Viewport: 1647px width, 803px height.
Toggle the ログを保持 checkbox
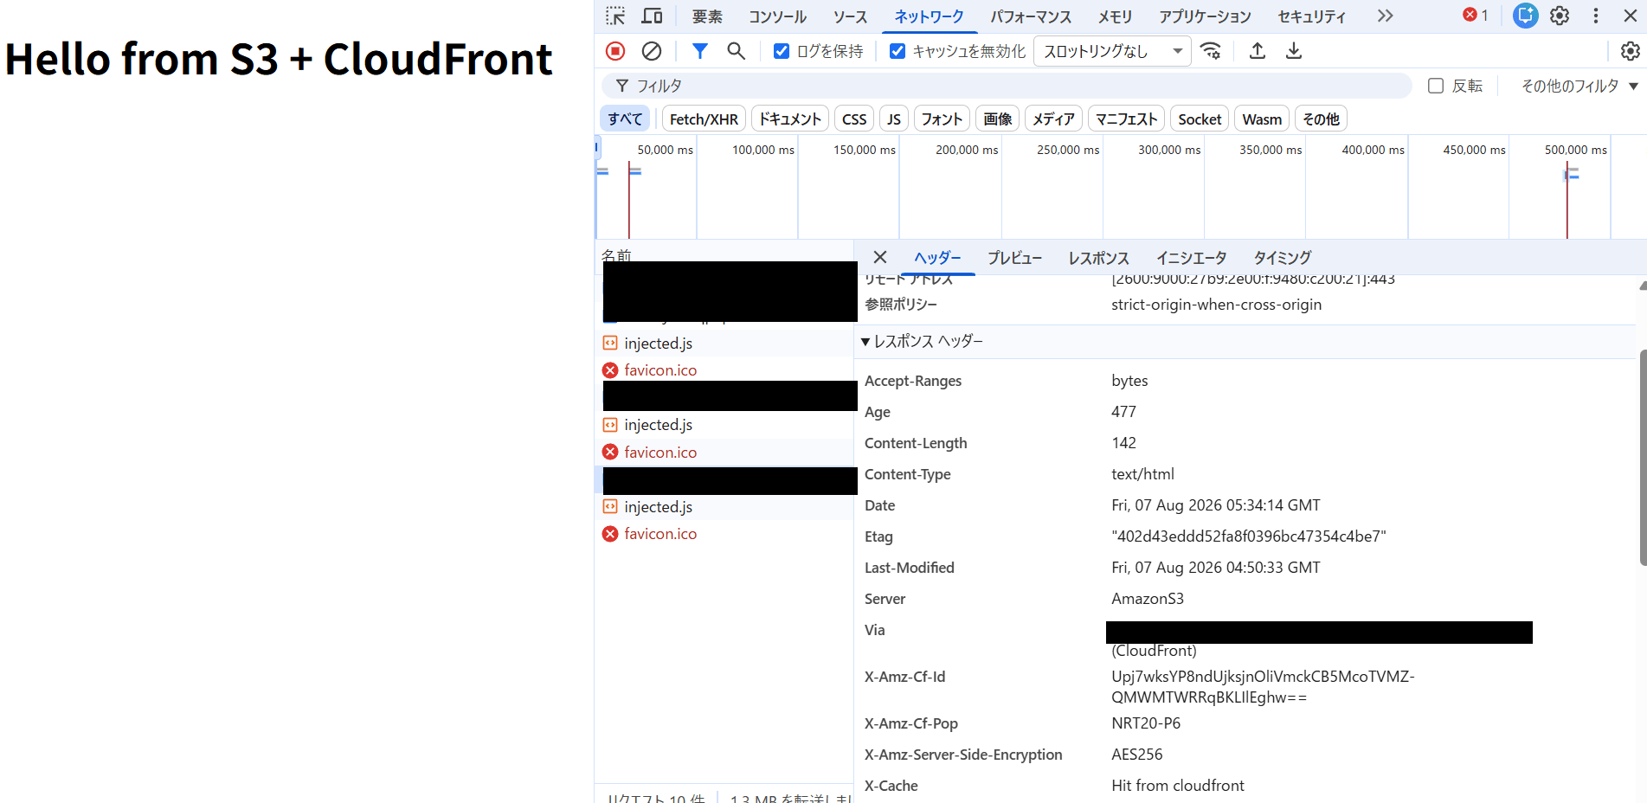(782, 51)
